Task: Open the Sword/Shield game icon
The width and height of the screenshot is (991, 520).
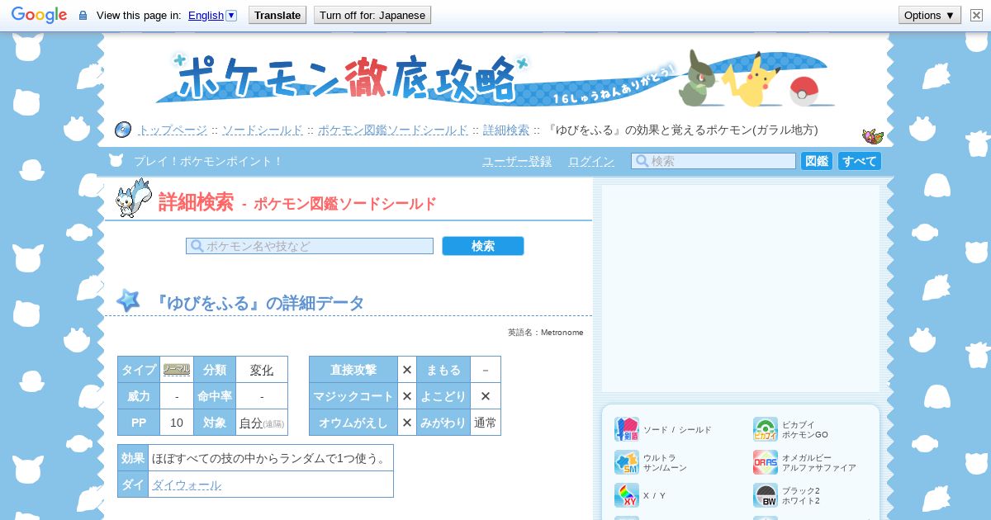Action: click(627, 429)
